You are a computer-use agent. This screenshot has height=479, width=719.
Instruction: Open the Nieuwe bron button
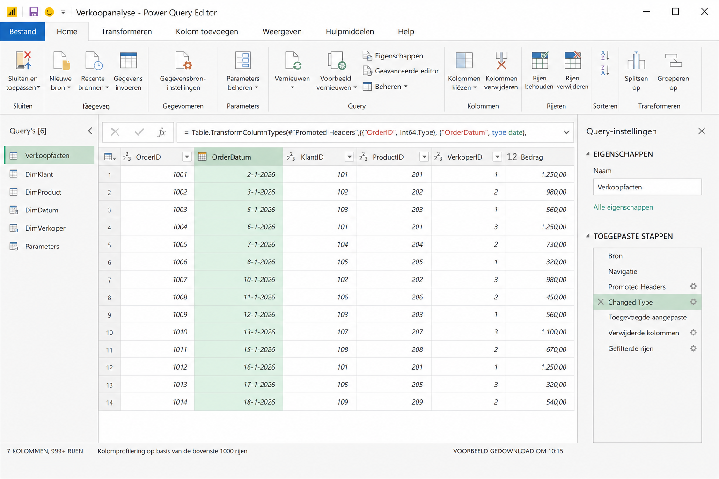(60, 71)
